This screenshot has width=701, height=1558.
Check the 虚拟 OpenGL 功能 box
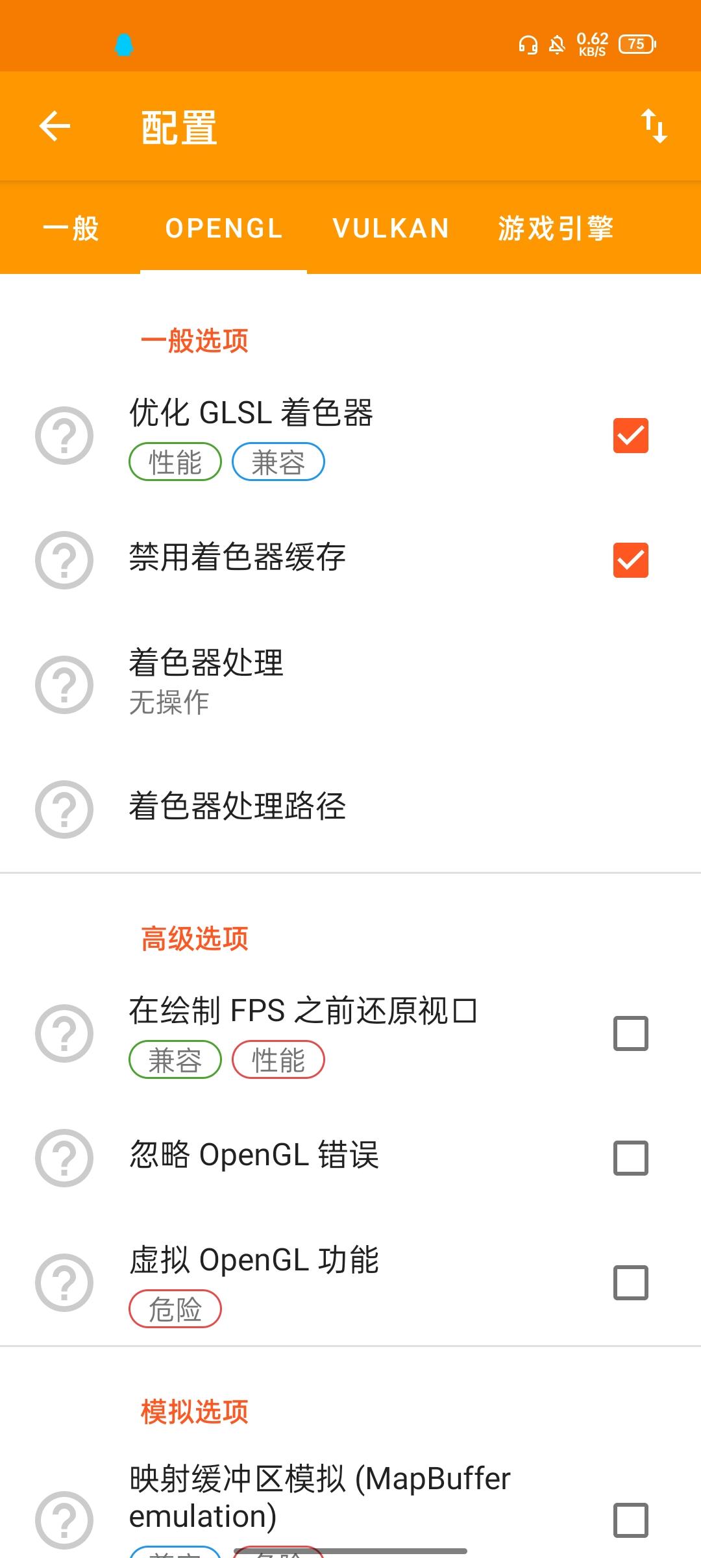[x=631, y=1283]
